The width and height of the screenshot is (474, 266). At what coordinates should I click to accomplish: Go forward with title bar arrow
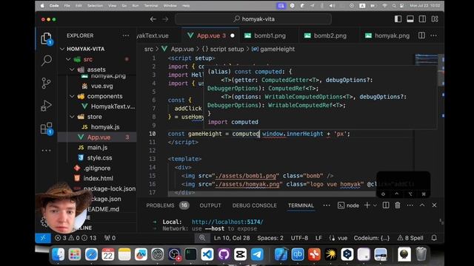point(165,19)
